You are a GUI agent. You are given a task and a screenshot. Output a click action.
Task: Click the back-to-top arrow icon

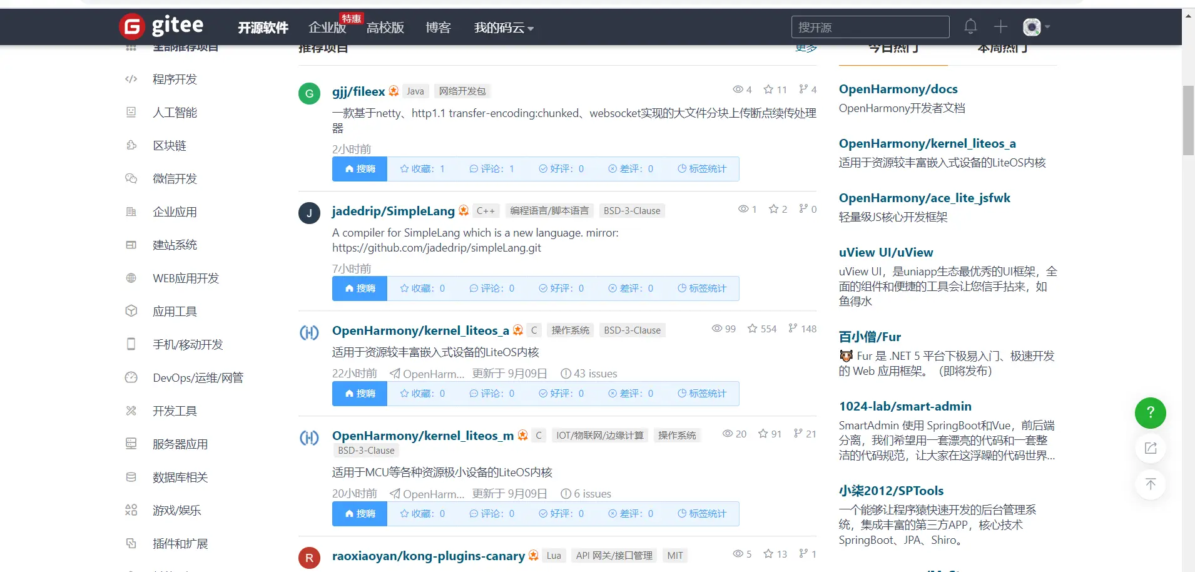(x=1151, y=484)
